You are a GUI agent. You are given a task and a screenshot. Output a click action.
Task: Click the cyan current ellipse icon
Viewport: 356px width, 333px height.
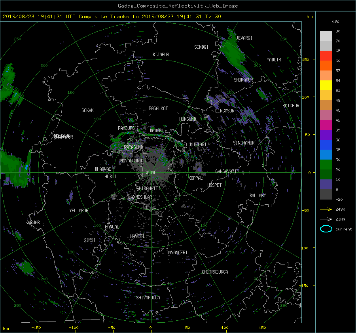326,229
